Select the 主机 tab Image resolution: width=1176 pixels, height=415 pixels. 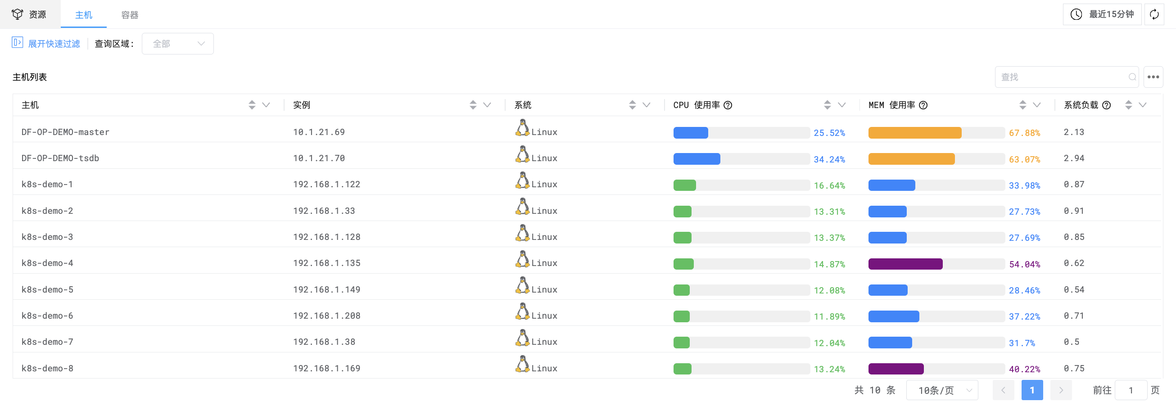click(x=83, y=14)
